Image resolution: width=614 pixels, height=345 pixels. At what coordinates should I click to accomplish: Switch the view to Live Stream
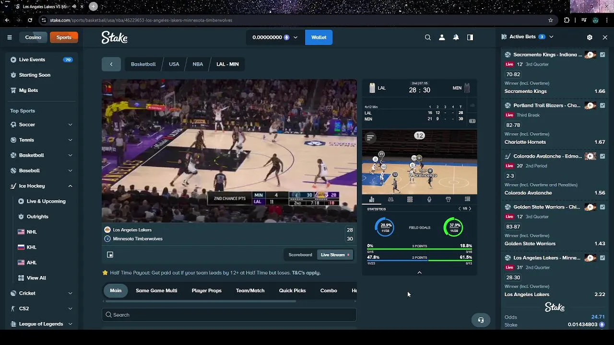(335, 255)
